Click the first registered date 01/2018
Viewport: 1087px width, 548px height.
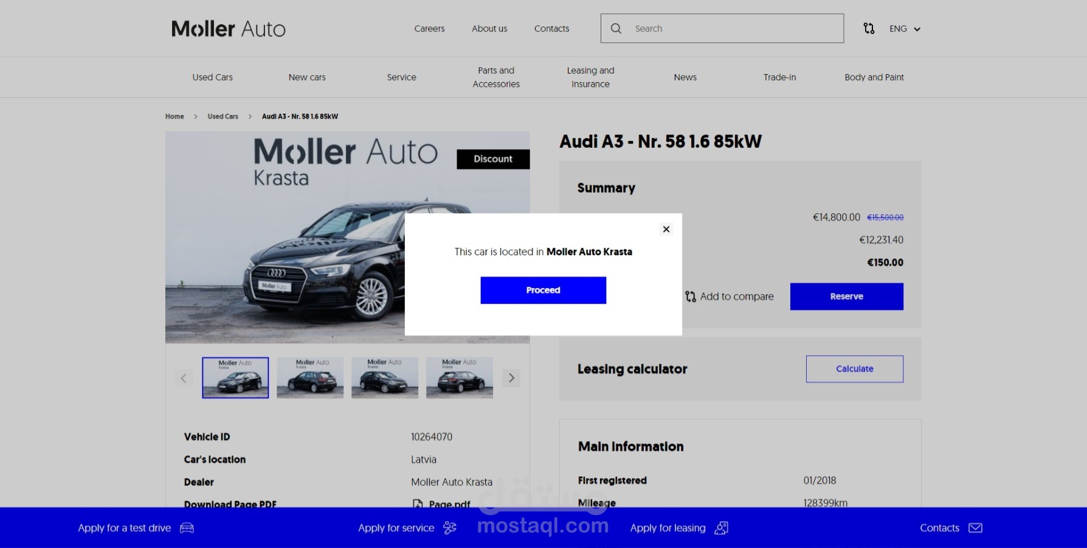coord(820,481)
